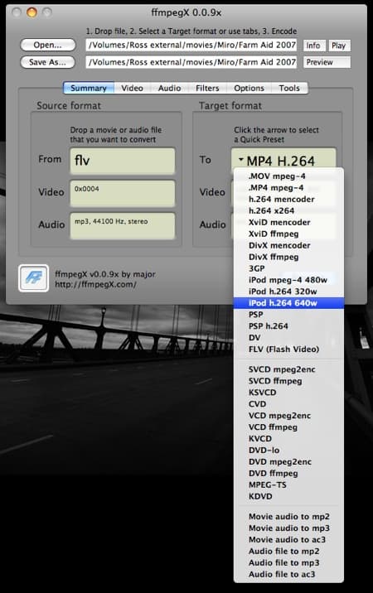Choose PSP h.264 preset
The image size is (373, 593).
[288, 326]
